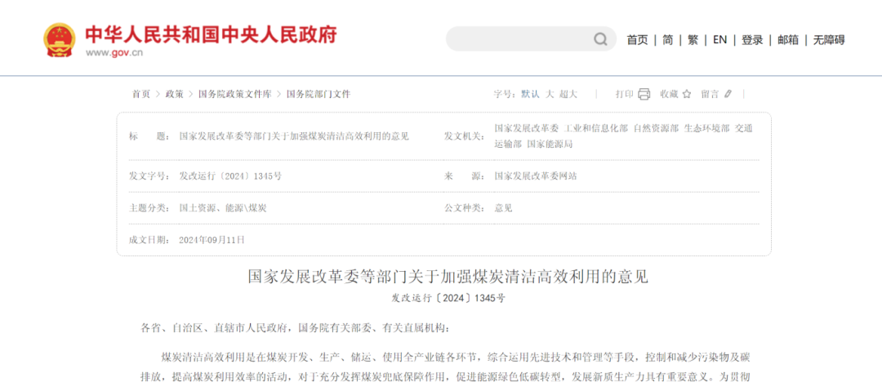
Task: Click the date 2024年09月11日
Action: pos(212,240)
